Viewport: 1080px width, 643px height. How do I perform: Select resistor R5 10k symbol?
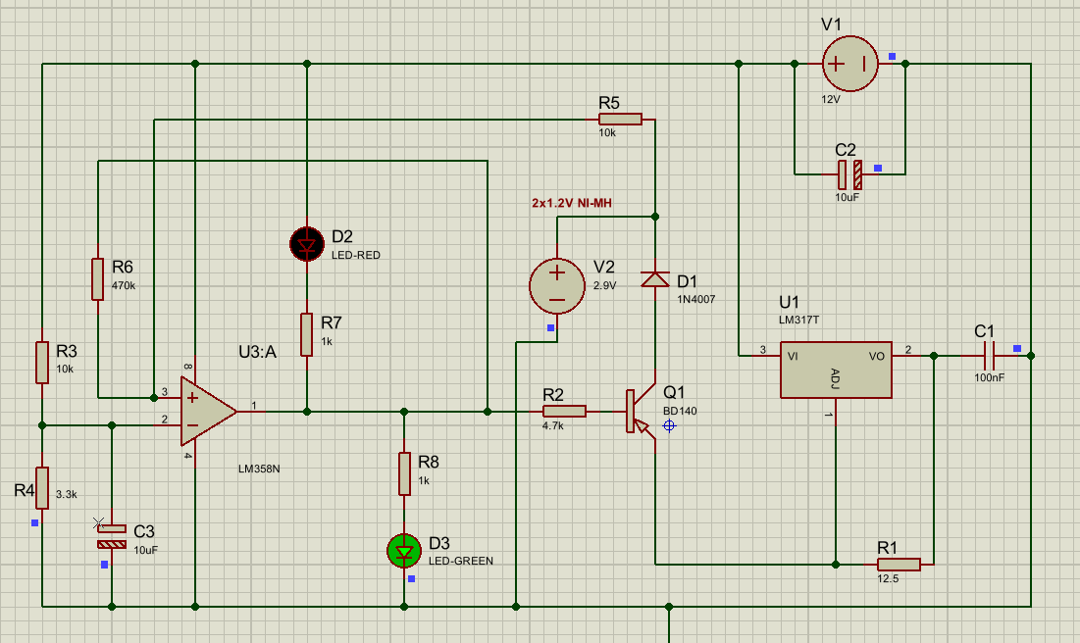[x=620, y=119]
